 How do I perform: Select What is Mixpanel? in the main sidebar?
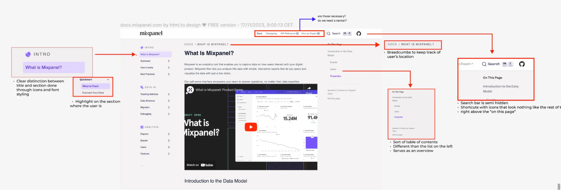[155, 54]
